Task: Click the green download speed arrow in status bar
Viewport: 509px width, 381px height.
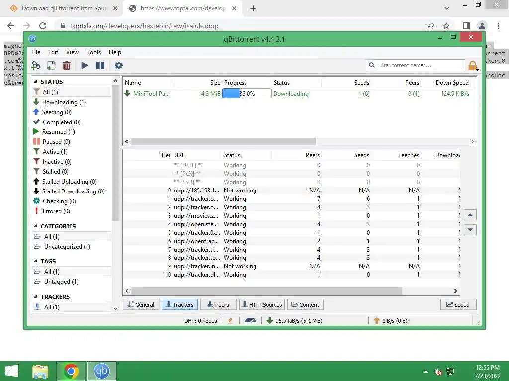Action: (x=269, y=321)
